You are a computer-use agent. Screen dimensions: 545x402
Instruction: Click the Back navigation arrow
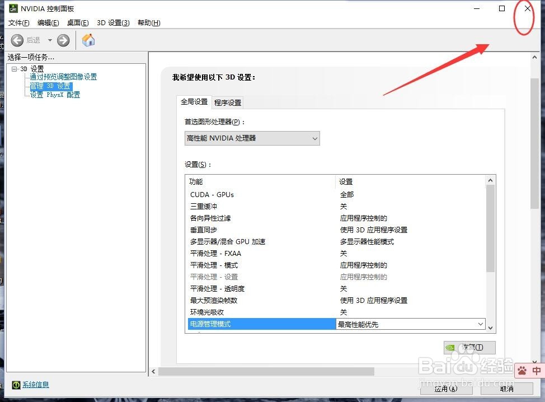tap(17, 40)
